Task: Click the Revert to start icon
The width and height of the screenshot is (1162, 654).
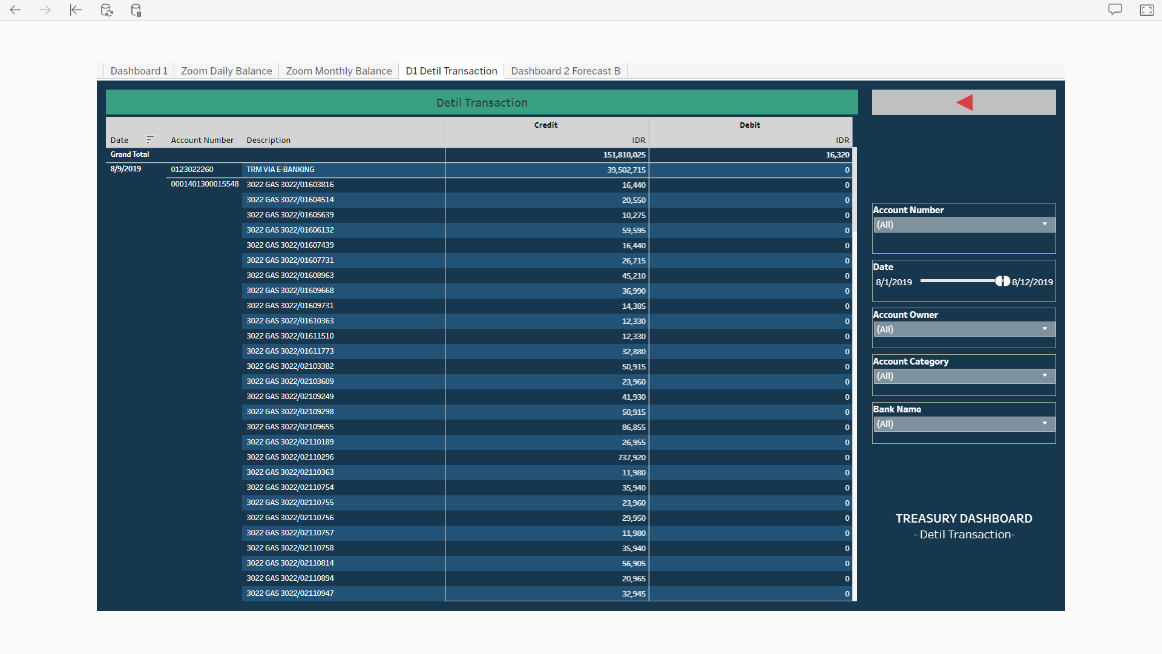Action: click(76, 10)
